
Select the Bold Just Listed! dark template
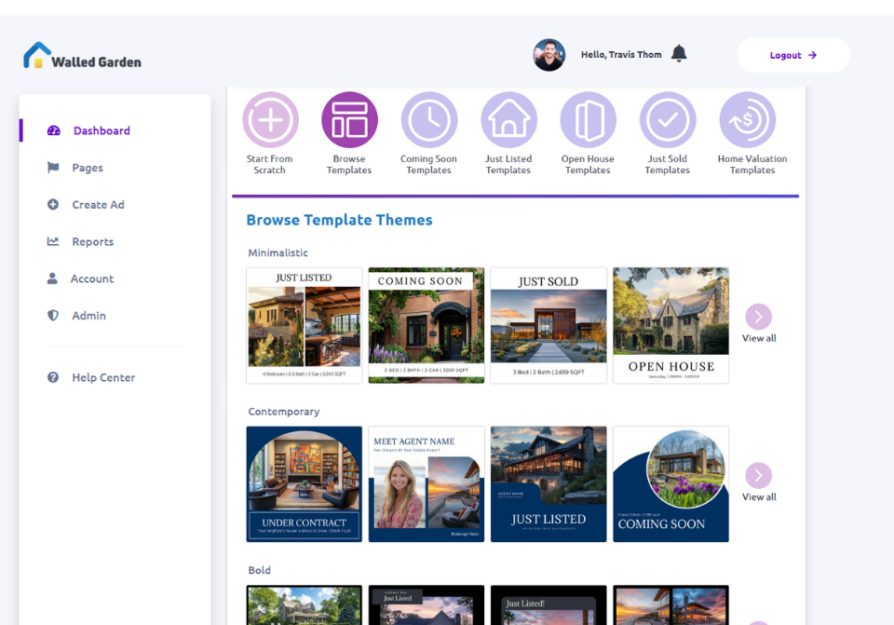(549, 605)
